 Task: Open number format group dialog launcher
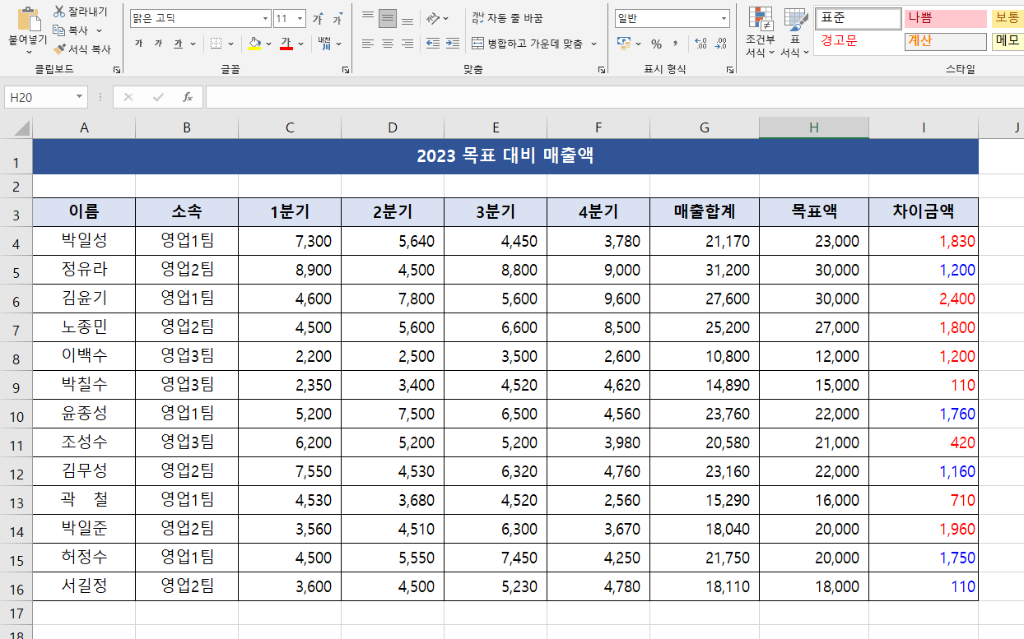tap(730, 71)
